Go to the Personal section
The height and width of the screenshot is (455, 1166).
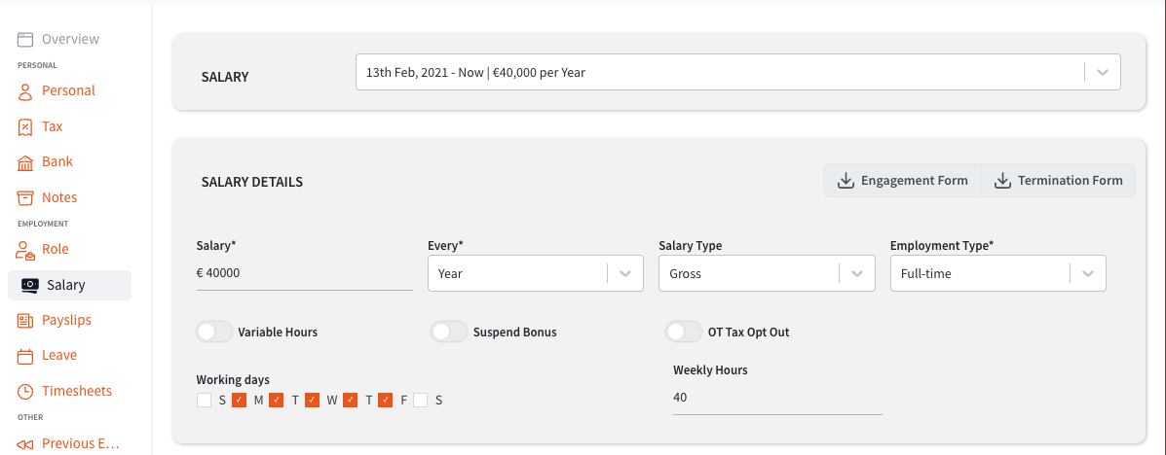[70, 91]
